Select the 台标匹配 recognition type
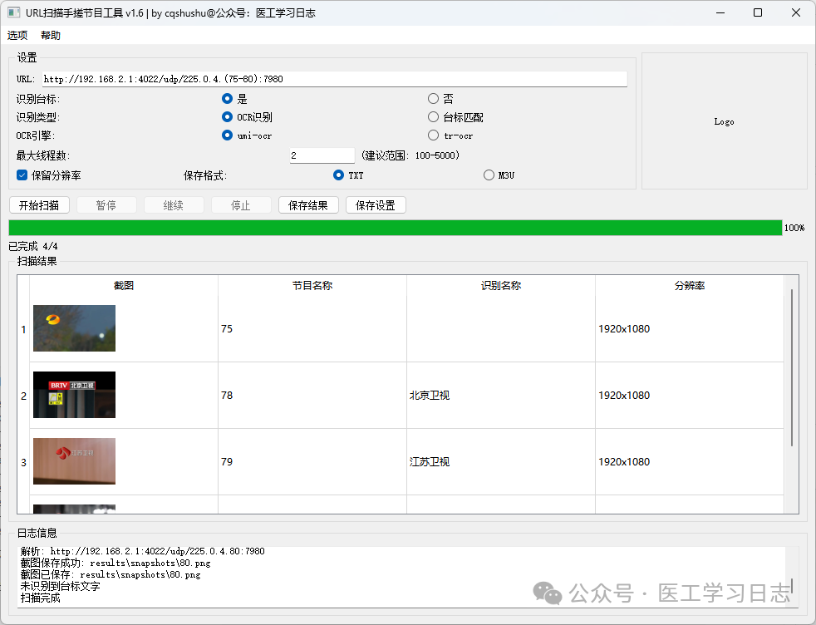The width and height of the screenshot is (816, 625). (x=433, y=116)
